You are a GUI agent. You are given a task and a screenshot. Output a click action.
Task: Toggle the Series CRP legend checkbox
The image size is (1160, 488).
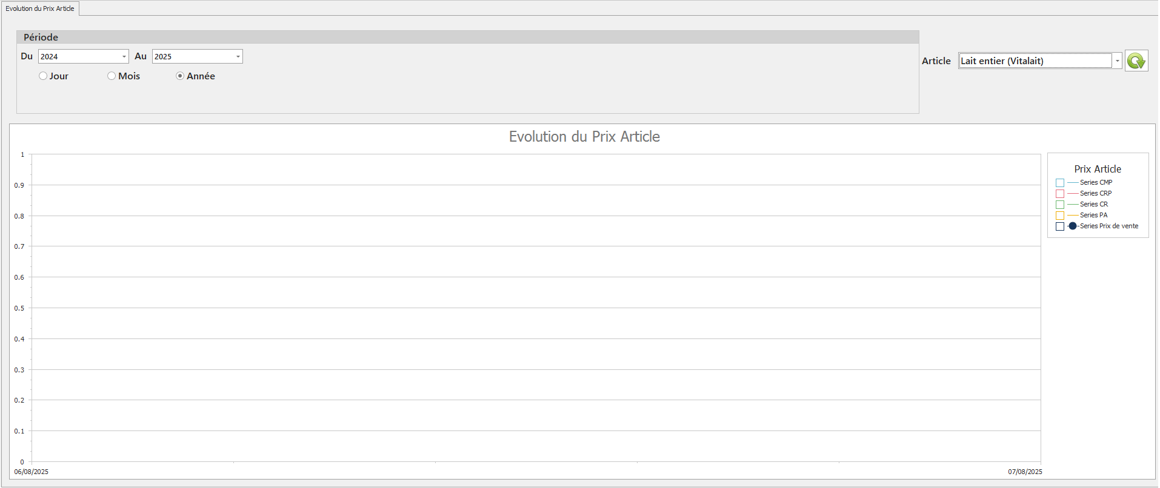tap(1060, 194)
